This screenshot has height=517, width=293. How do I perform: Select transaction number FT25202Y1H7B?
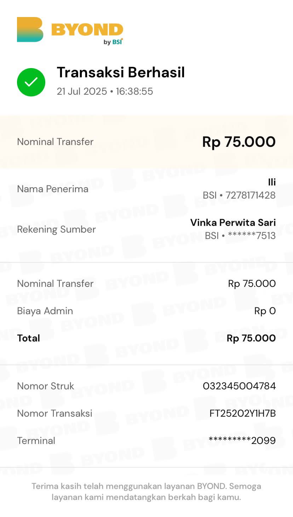[242, 413]
